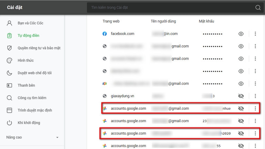Select 'Tự động điền' in the sidebar
This screenshot has height=149, width=265.
pyautogui.click(x=28, y=36)
